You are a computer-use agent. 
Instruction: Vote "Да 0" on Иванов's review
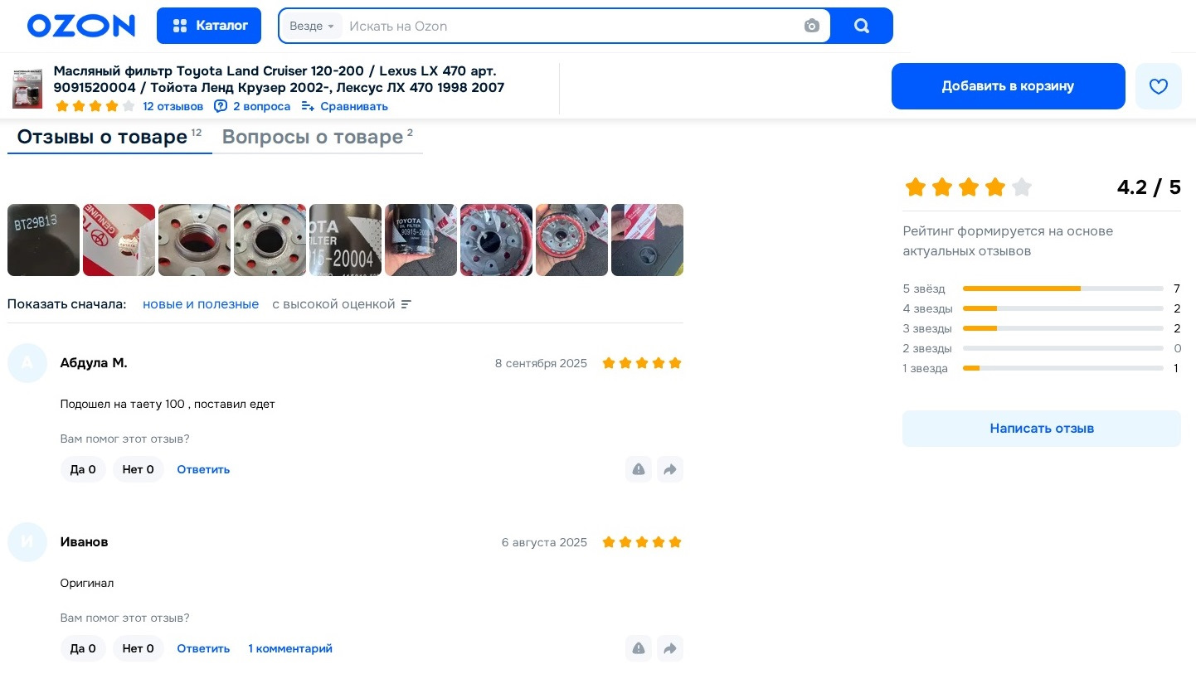(x=83, y=648)
